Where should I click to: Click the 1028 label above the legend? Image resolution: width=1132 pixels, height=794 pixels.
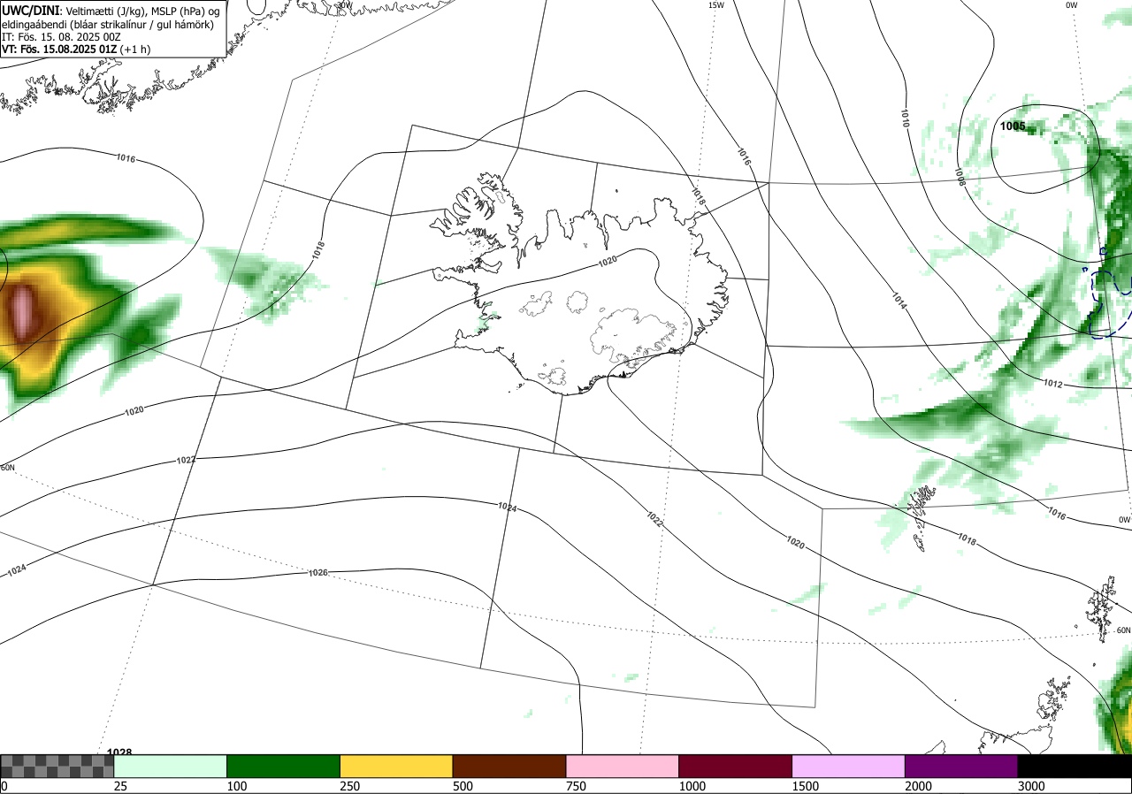[x=119, y=752]
